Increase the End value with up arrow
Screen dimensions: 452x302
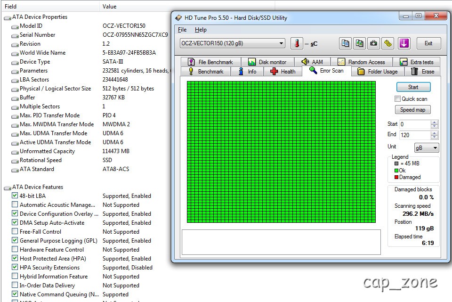tap(434, 133)
